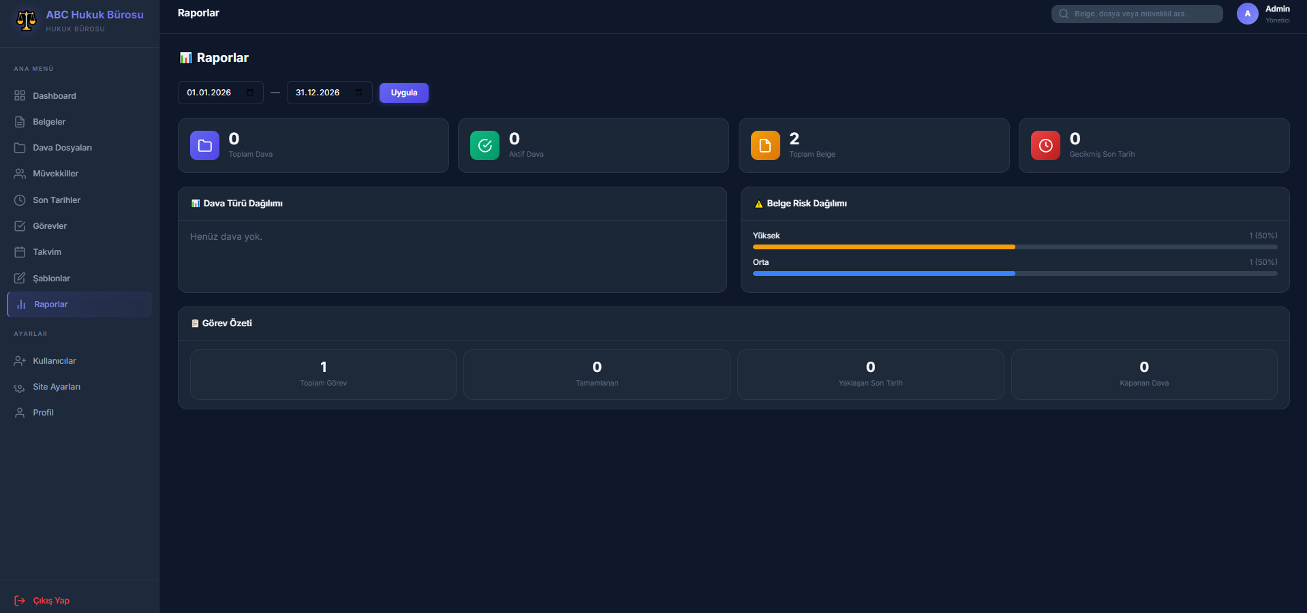Click the Admin avatar circle

click(x=1248, y=14)
